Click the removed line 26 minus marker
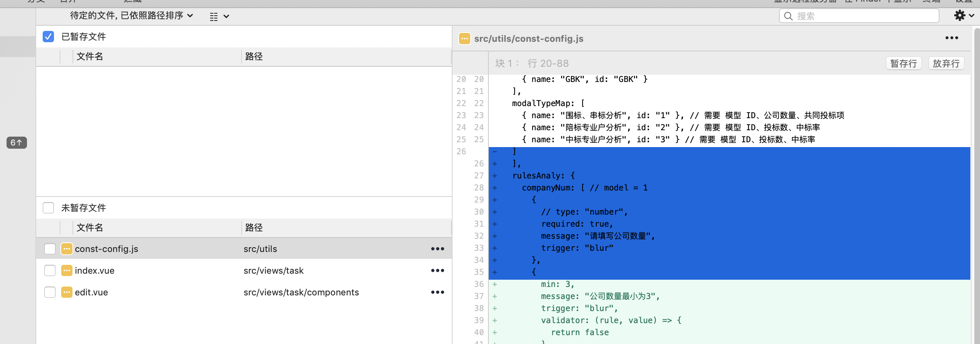The width and height of the screenshot is (980, 344). [495, 152]
